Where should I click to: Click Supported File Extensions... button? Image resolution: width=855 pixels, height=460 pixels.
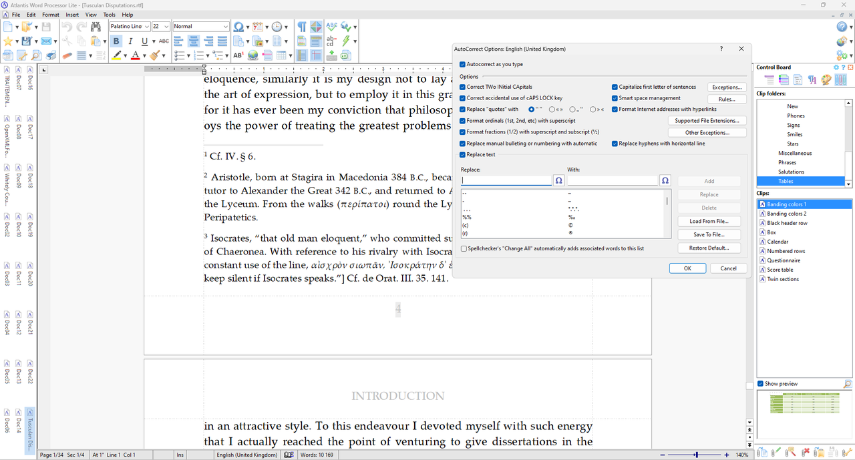pyautogui.click(x=707, y=121)
